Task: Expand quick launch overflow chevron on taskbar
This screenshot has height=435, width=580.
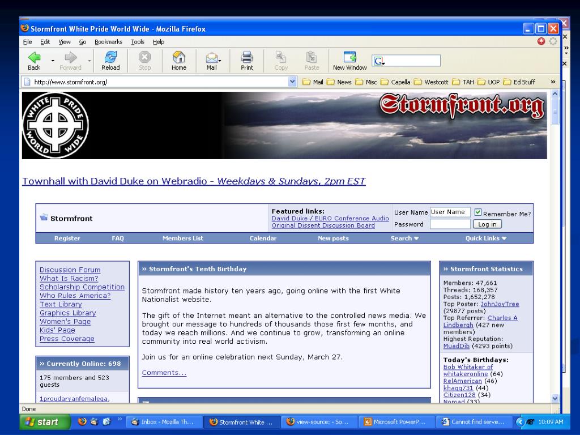Action: (x=120, y=419)
